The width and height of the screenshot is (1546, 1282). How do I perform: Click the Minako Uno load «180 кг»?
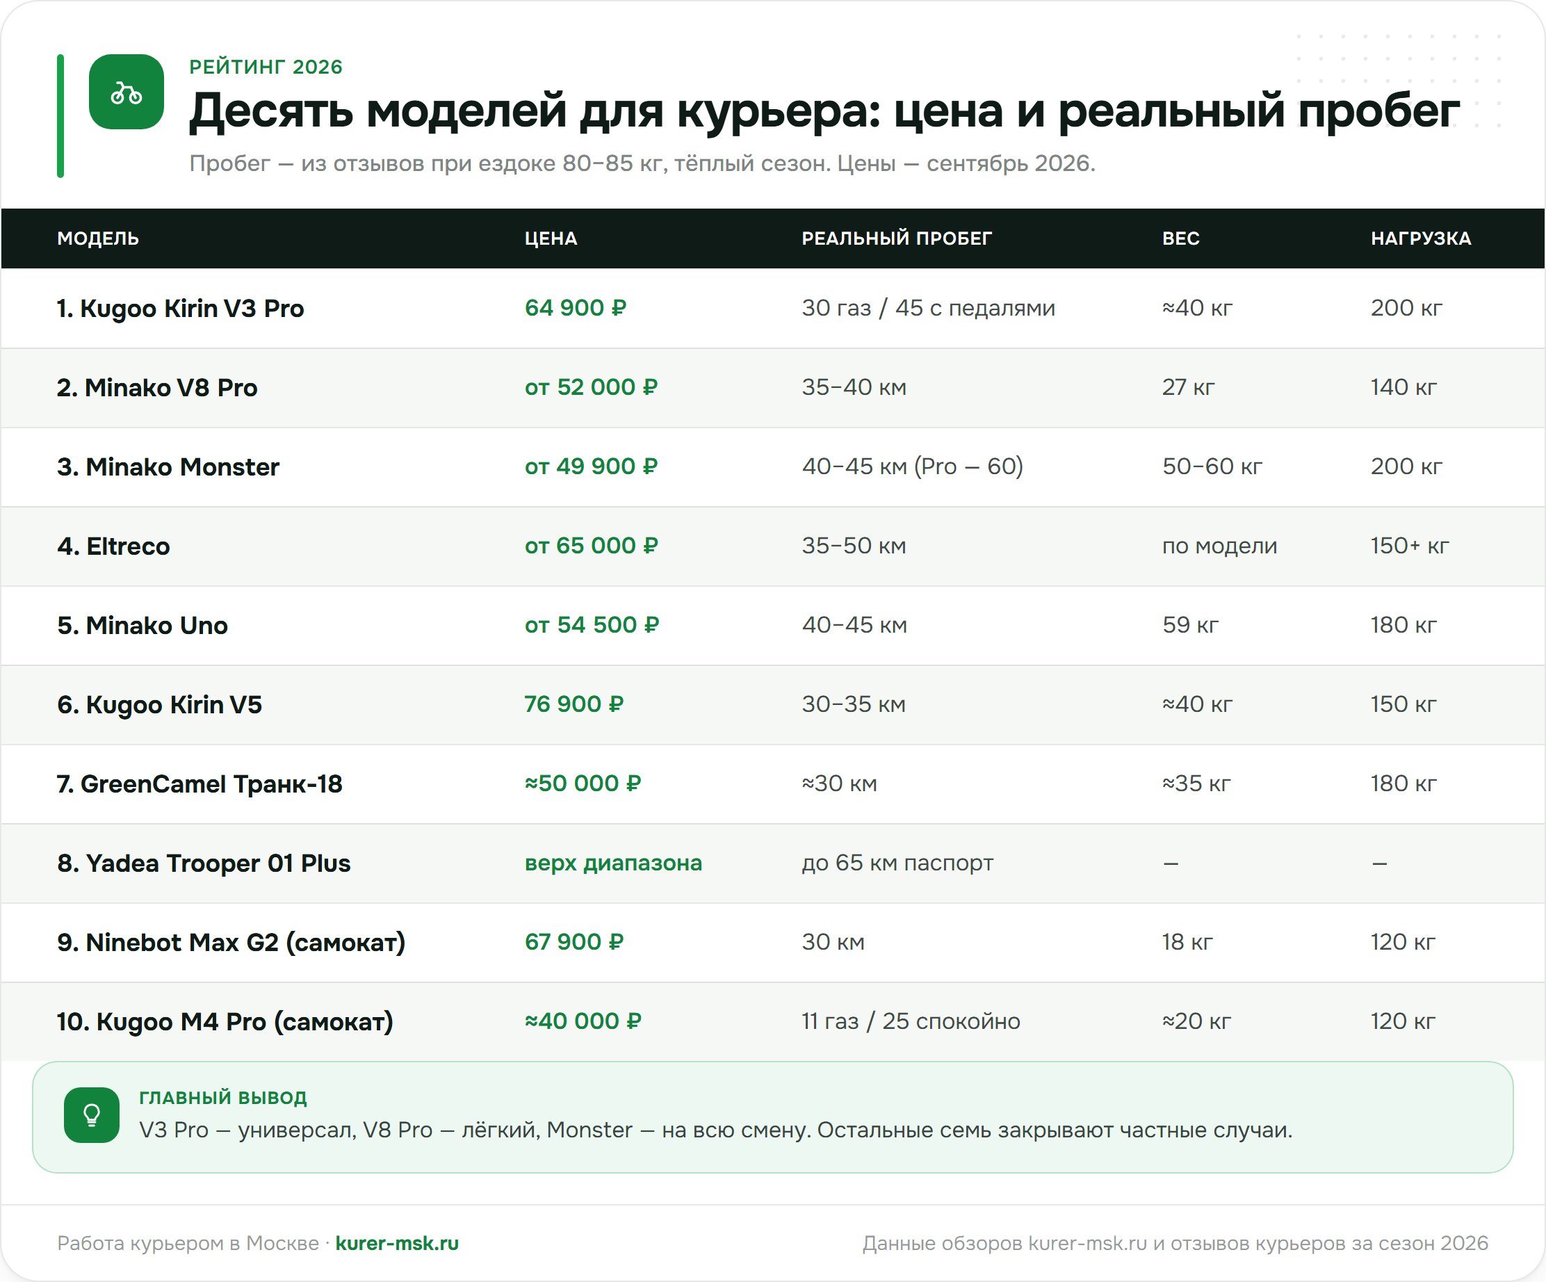tap(1404, 625)
